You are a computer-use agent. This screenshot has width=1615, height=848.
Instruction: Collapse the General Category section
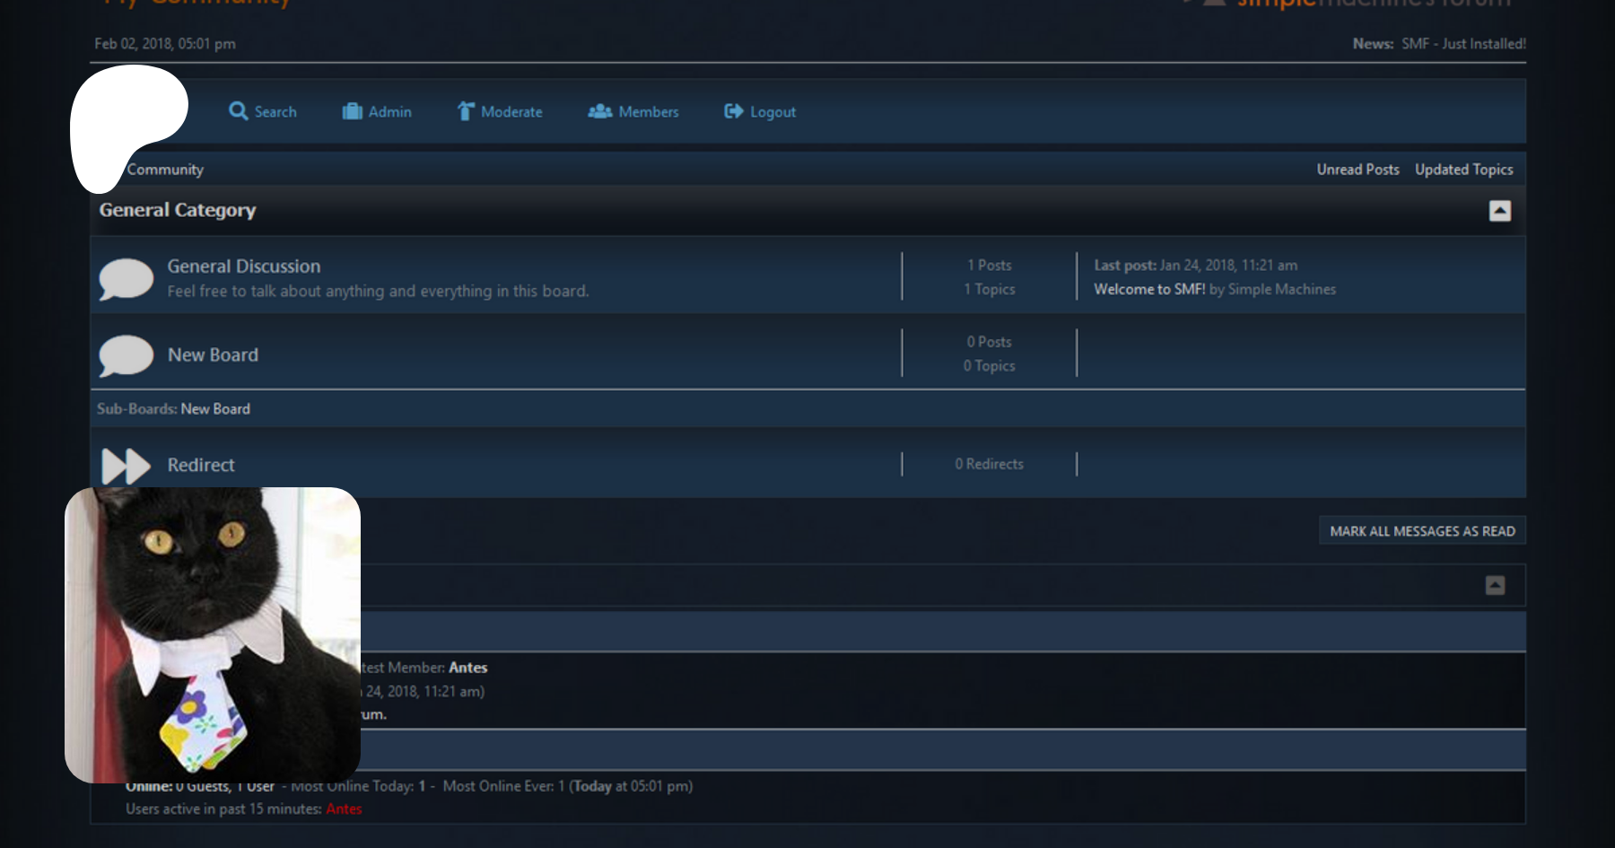(x=1499, y=211)
